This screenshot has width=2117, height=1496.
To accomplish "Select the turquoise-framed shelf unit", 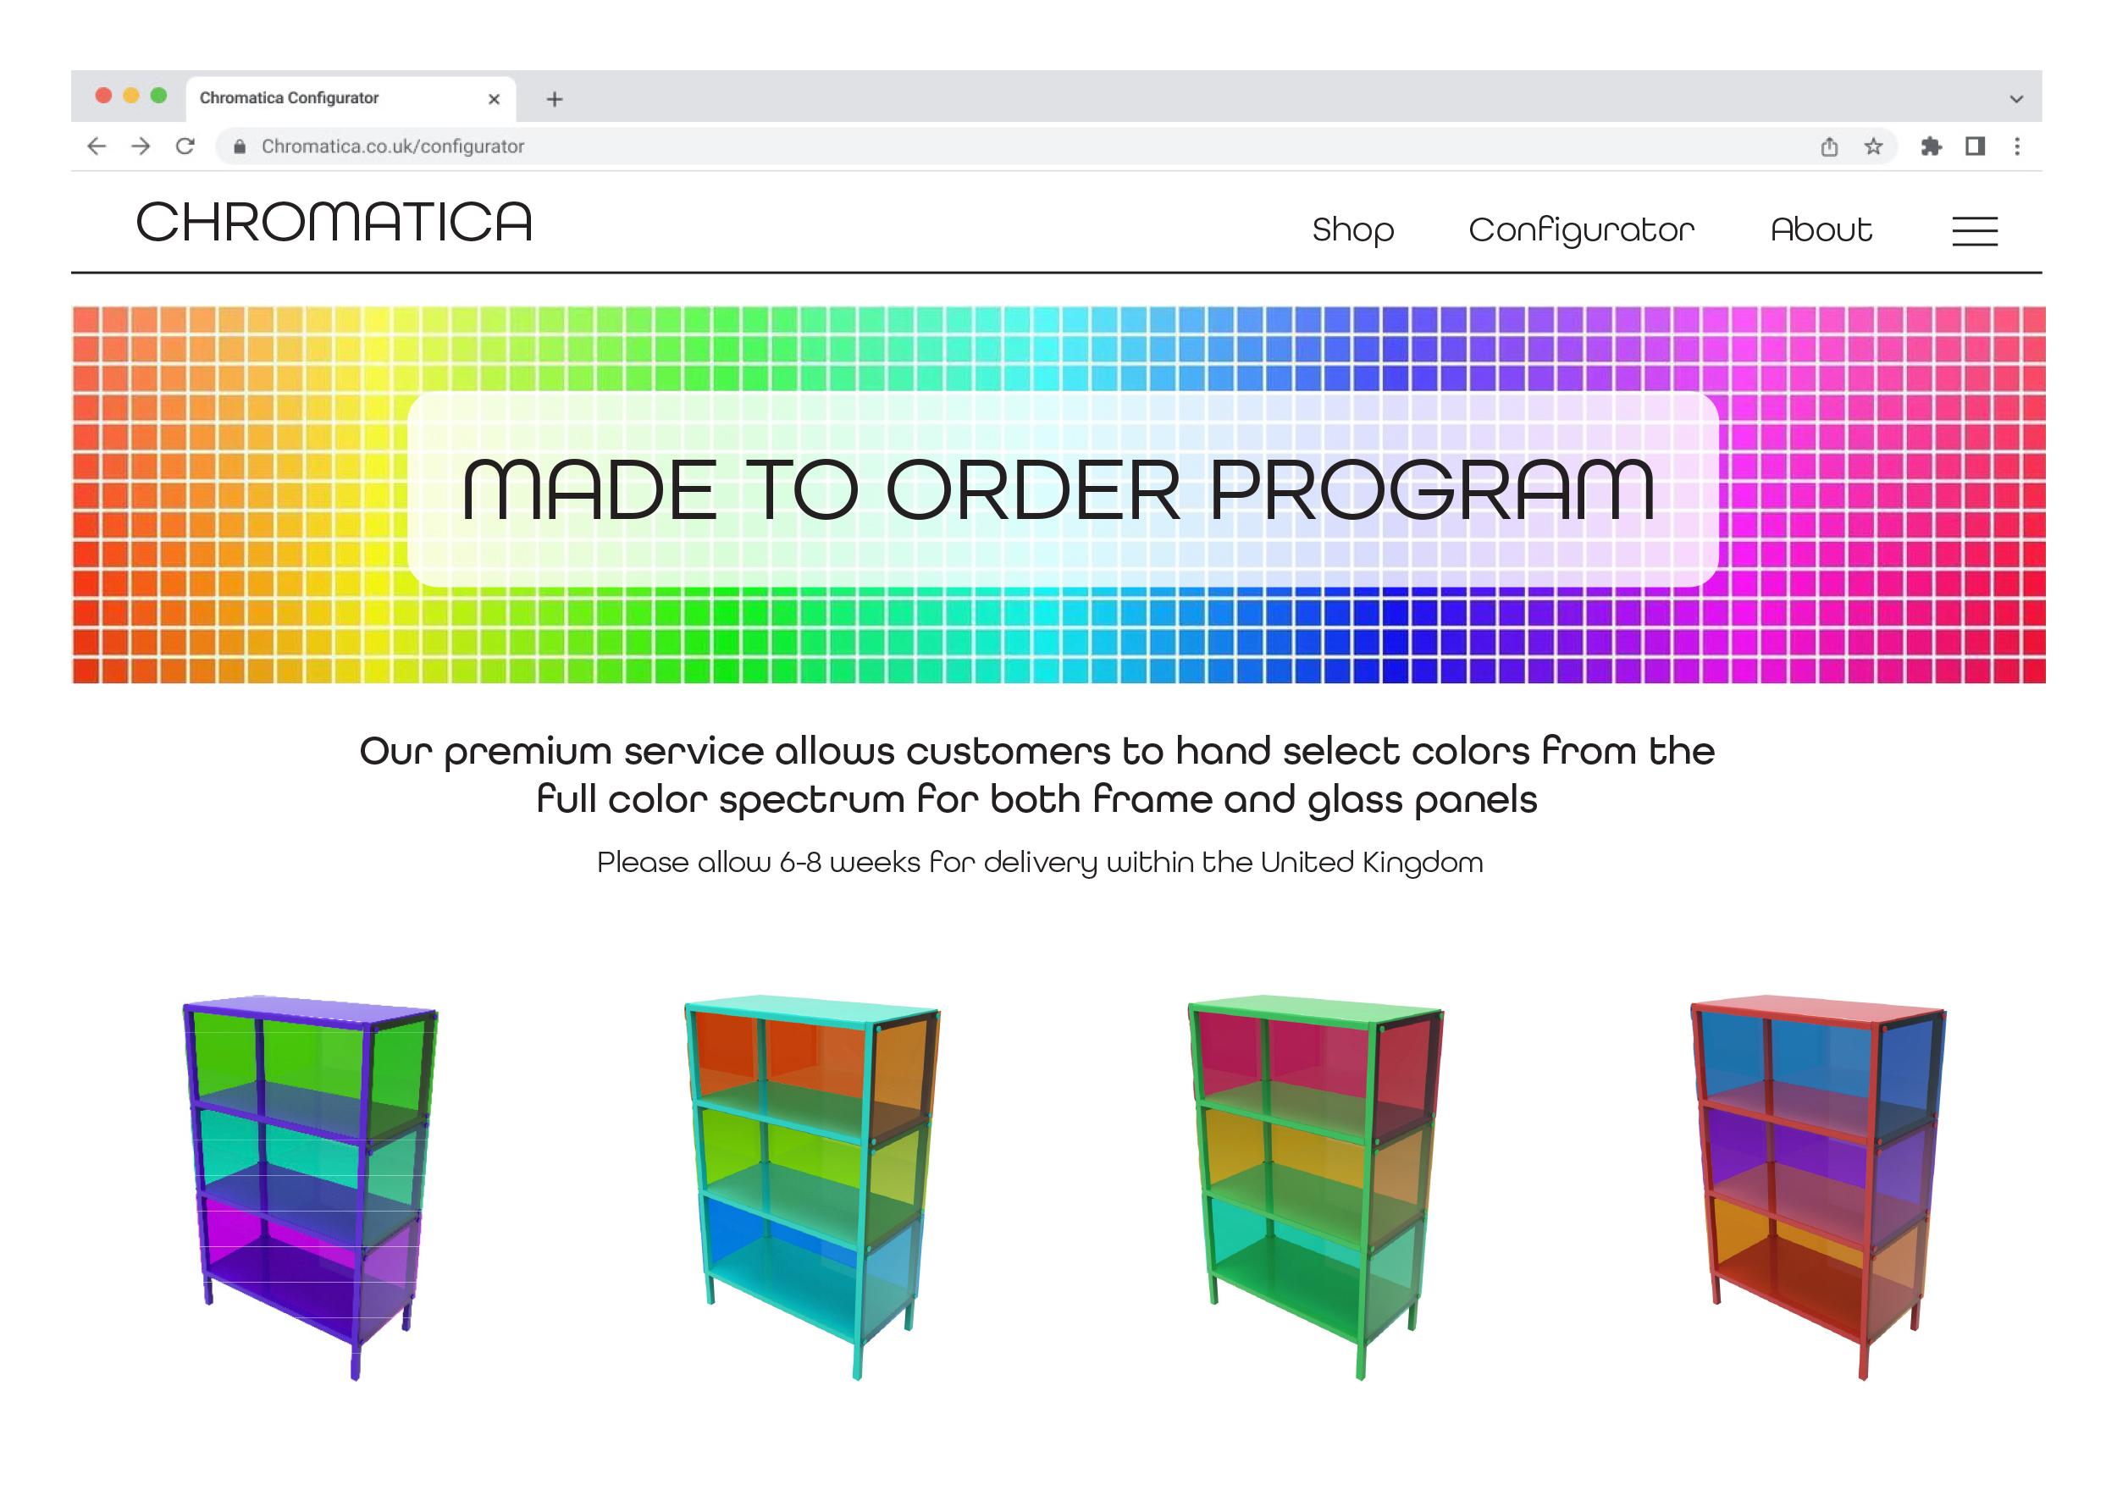I will (x=812, y=1187).
